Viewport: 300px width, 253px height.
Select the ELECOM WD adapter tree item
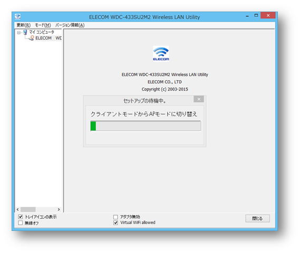pyautogui.click(x=49, y=38)
